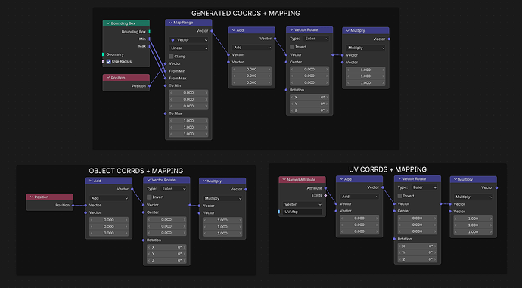Click Position output socket in Object Coords frame
This screenshot has width=522, height=288.
(73, 205)
